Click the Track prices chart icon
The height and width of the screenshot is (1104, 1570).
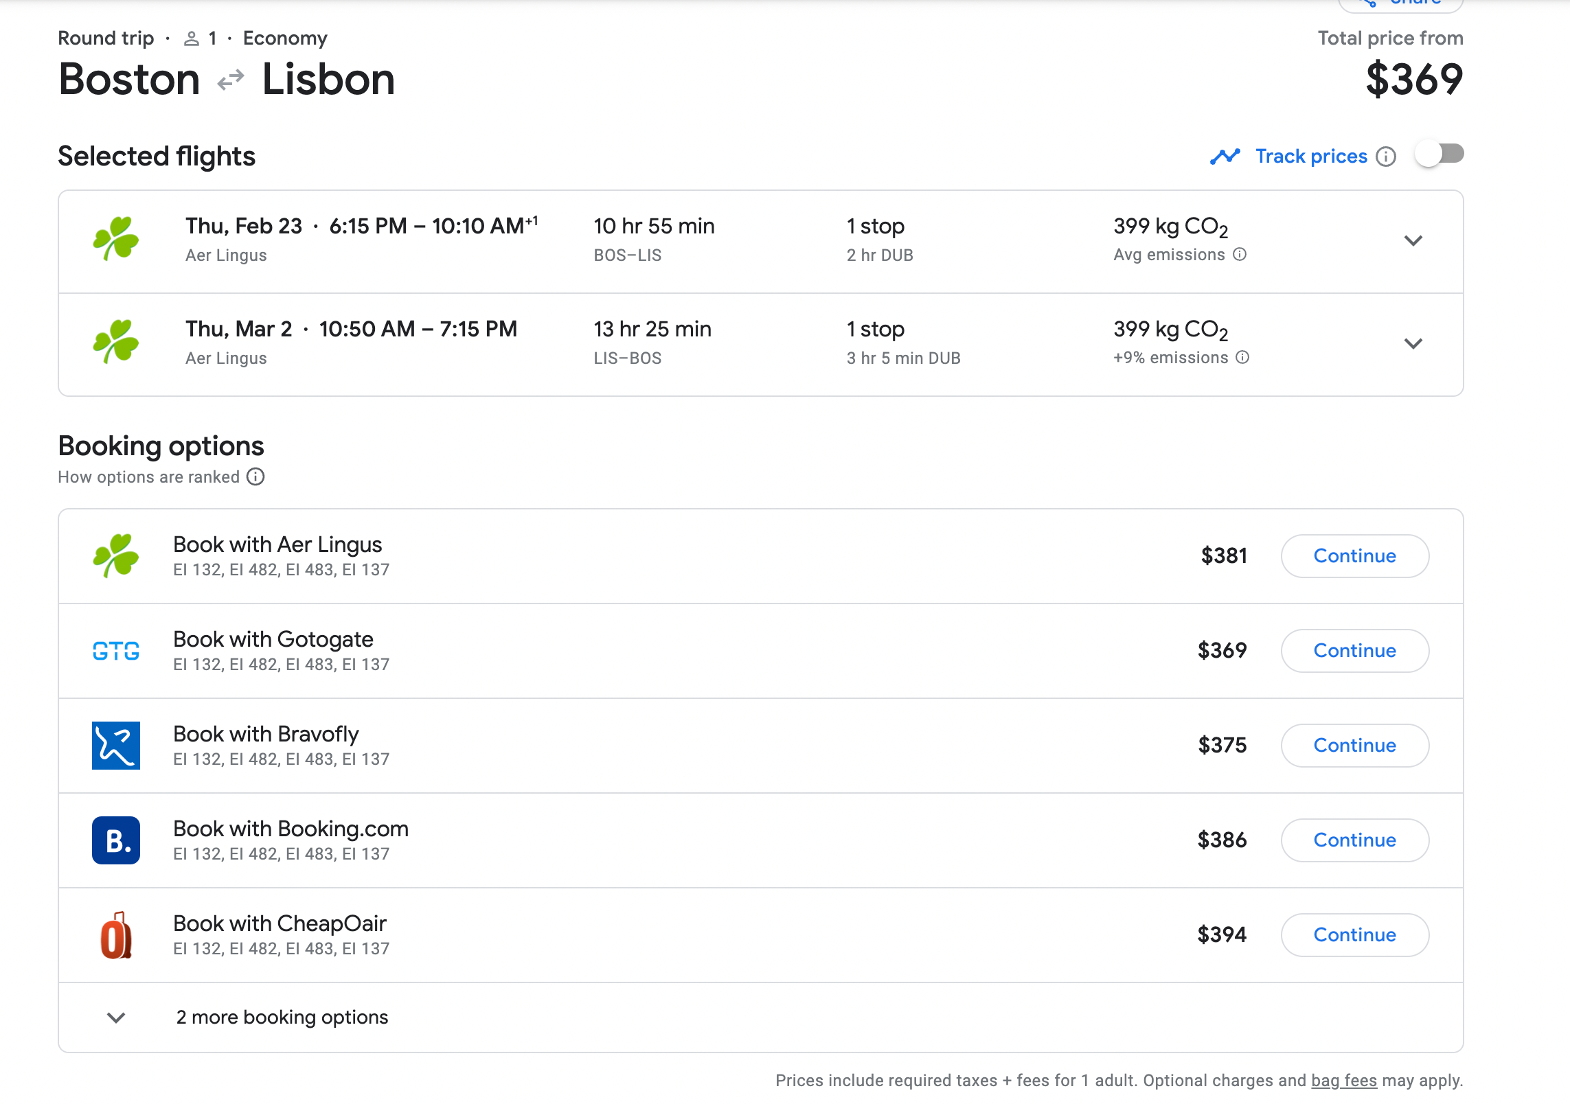pos(1225,157)
